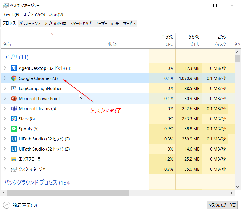Click the UiPath Studio icon in the 259.9 MB row

pos(14,139)
